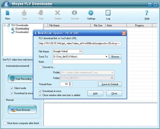Click the Delete toolbar icon

click(x=58, y=13)
